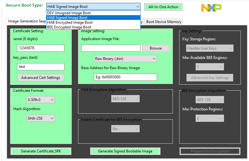Select HAB Signed Image Boot list entry

[x=94, y=18]
